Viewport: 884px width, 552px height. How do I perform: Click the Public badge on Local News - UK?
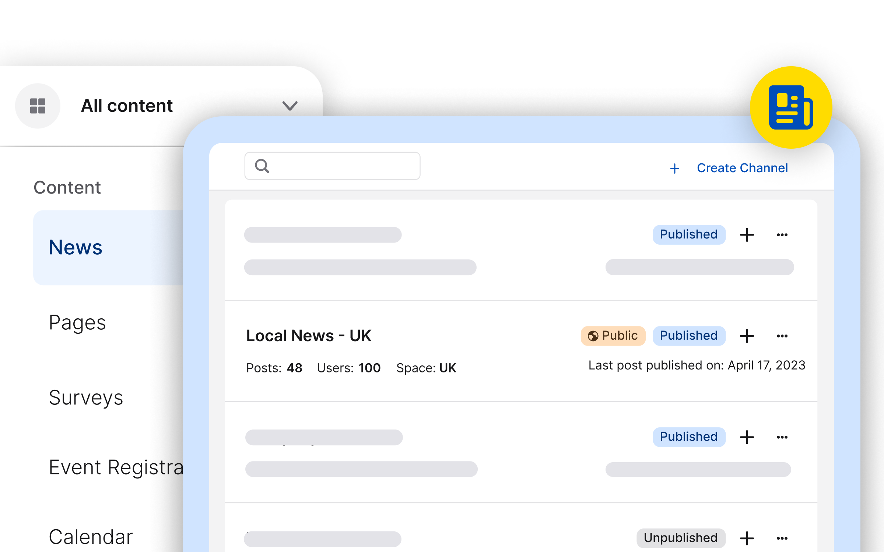[613, 336]
